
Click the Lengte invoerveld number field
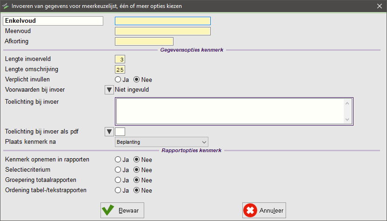(120, 59)
